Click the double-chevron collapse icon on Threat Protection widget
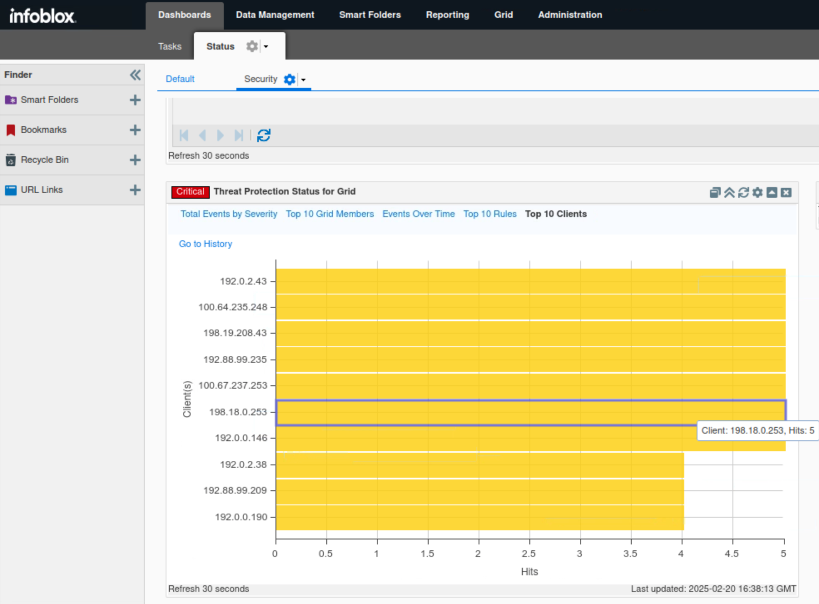The height and width of the screenshot is (604, 819). [729, 192]
